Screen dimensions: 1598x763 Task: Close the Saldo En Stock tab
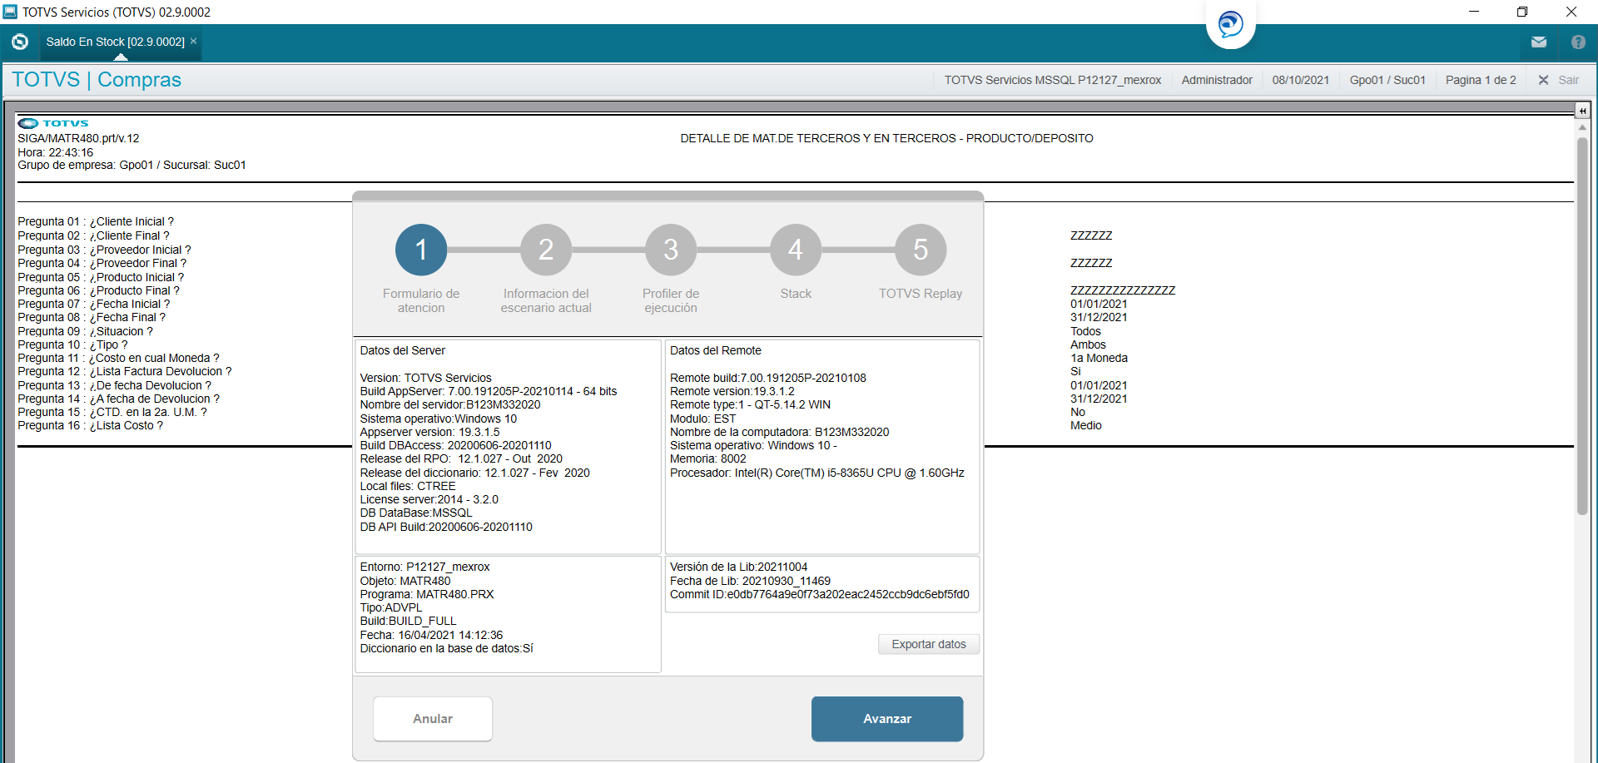[194, 41]
